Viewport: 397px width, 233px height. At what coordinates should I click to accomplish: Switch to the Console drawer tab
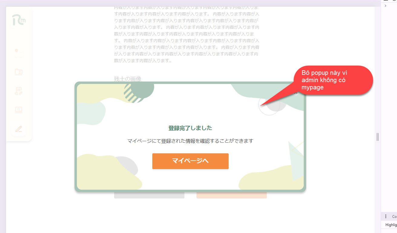click(x=394, y=216)
